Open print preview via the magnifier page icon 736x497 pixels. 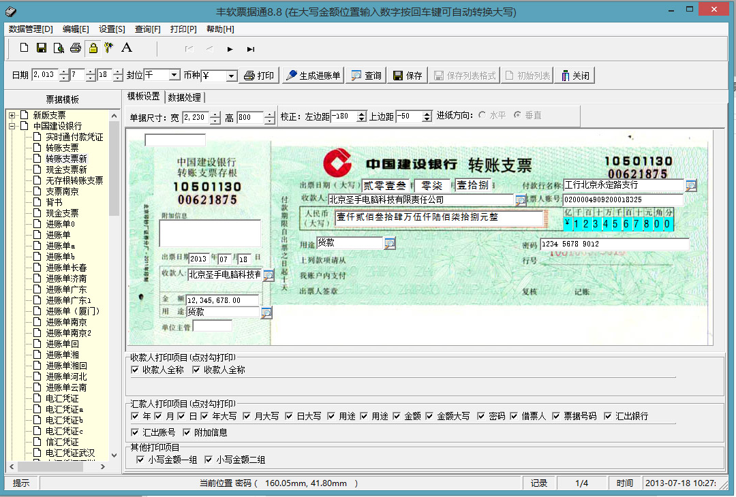click(59, 48)
